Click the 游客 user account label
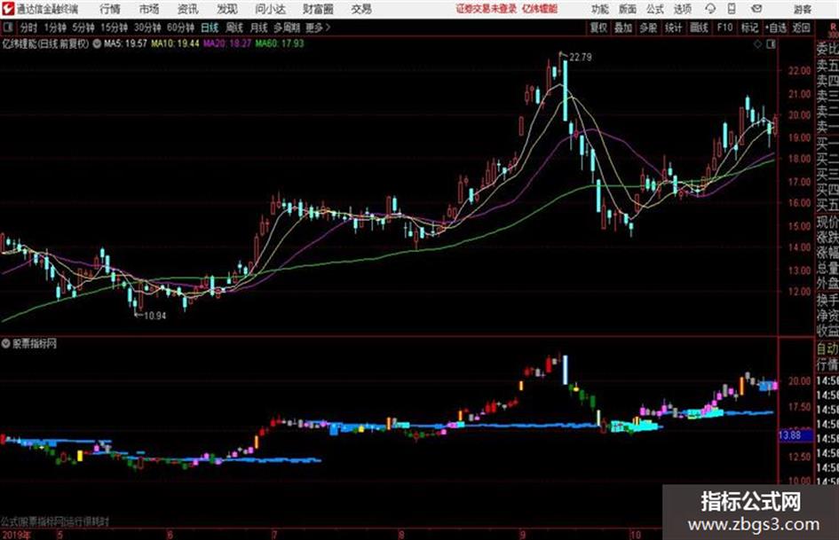839x540 pixels. (x=802, y=9)
